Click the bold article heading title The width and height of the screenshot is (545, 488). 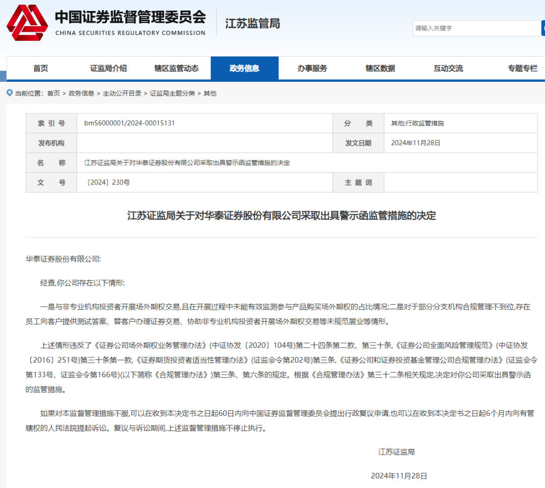(x=282, y=216)
